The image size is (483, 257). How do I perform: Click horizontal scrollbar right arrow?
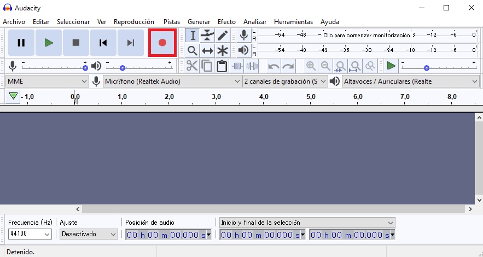tap(470, 209)
